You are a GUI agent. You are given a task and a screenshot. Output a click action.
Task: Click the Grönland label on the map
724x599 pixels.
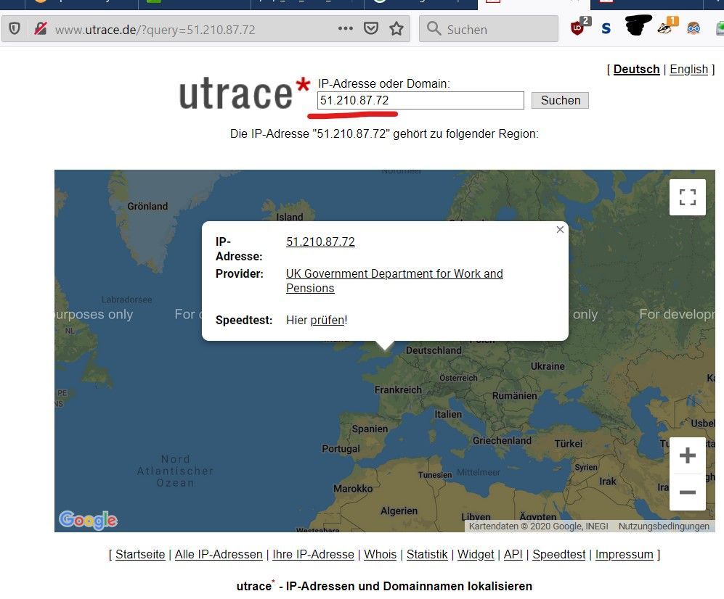coord(147,206)
